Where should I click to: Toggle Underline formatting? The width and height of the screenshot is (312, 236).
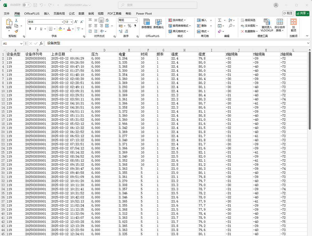(41, 29)
